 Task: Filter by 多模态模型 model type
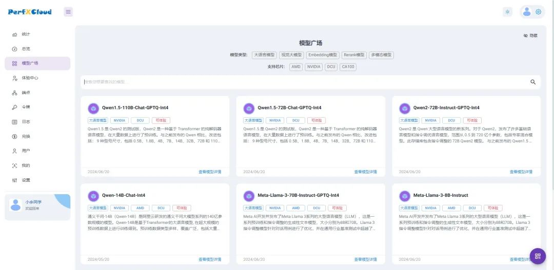381,55
